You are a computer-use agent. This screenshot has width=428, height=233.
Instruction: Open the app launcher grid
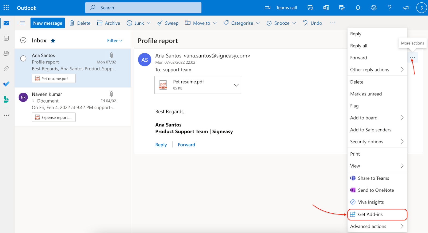[6, 8]
